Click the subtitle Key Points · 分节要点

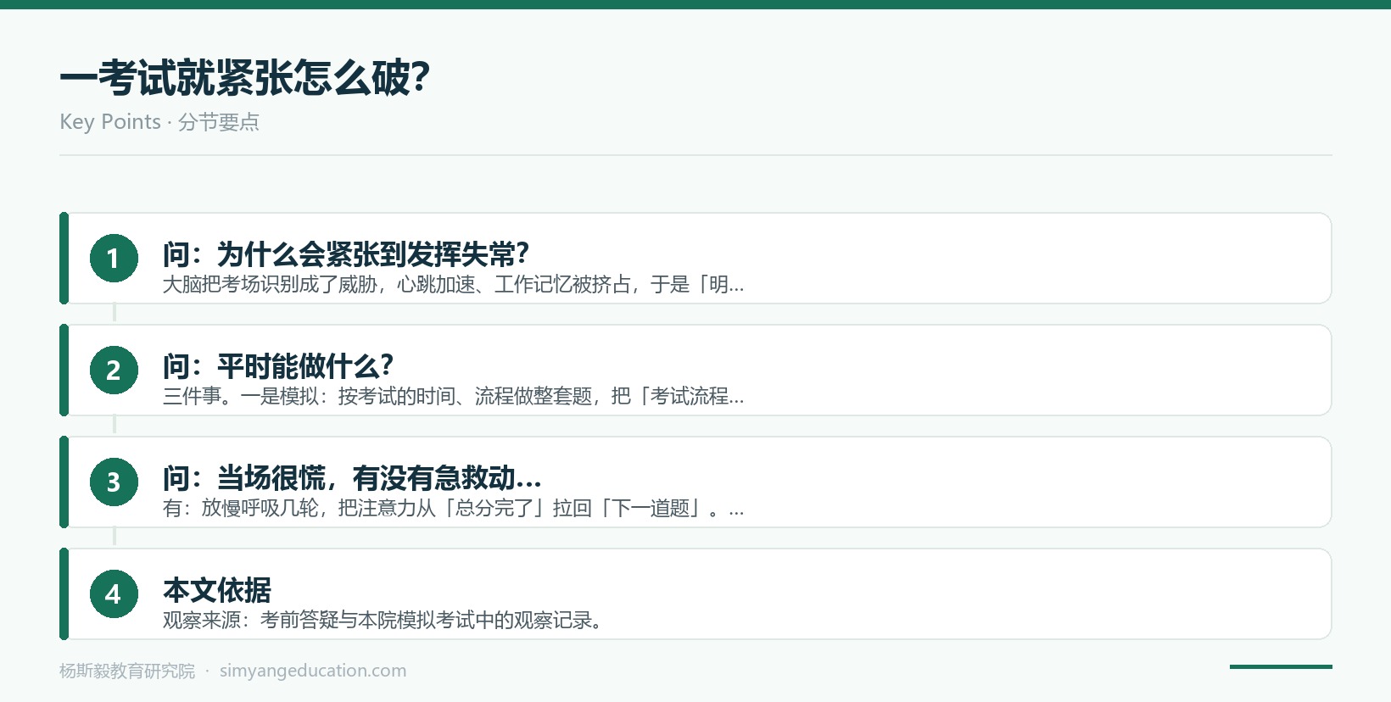pos(159,122)
